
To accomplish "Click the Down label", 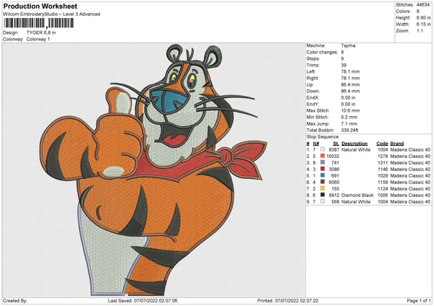I will point(313,91).
